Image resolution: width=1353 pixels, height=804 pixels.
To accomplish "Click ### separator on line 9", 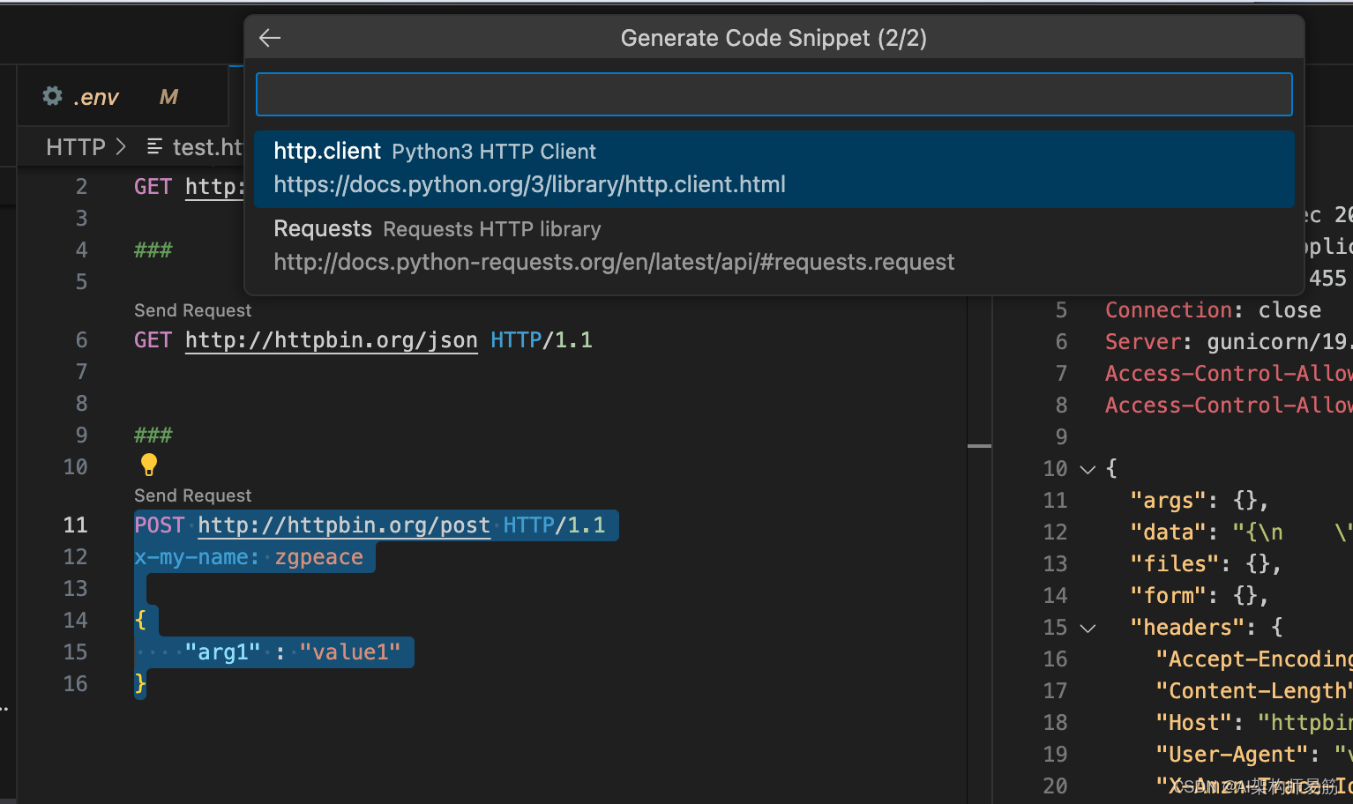I will (153, 435).
